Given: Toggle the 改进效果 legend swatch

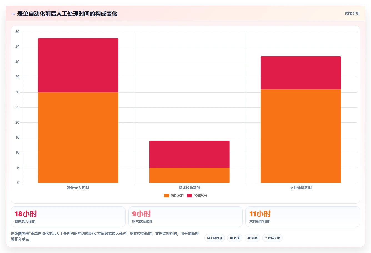Looking at the screenshot, I should click(189, 196).
